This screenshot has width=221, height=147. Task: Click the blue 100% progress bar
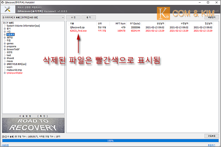110,141
